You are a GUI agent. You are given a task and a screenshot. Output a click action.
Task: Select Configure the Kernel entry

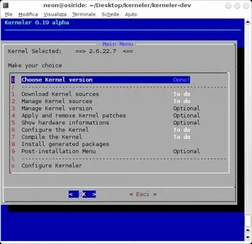click(55, 130)
